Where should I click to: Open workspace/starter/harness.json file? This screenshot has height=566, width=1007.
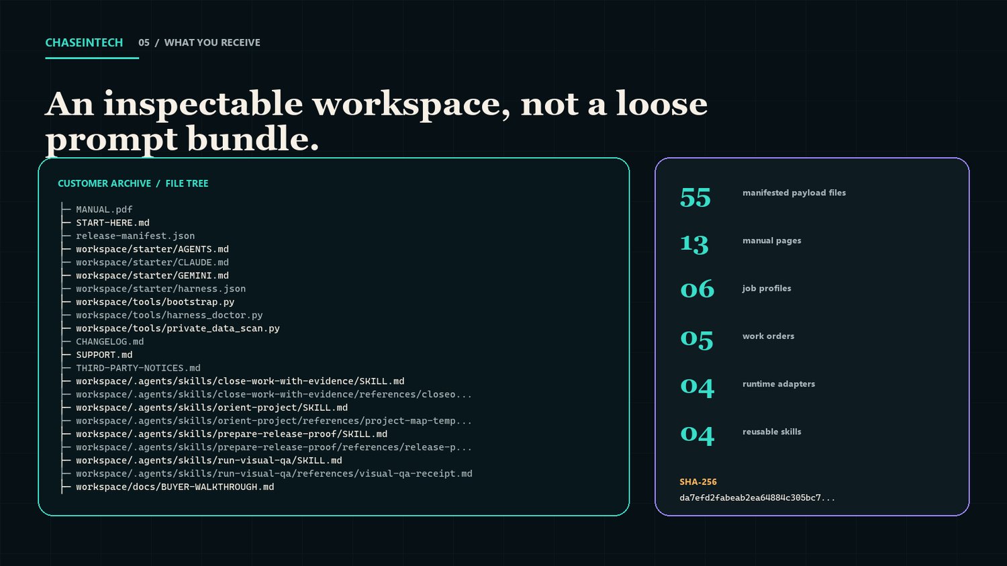pyautogui.click(x=160, y=289)
